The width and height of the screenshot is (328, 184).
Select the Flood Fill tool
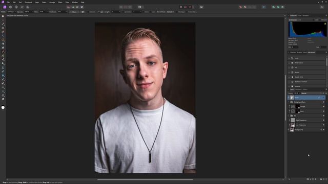coord(3,44)
